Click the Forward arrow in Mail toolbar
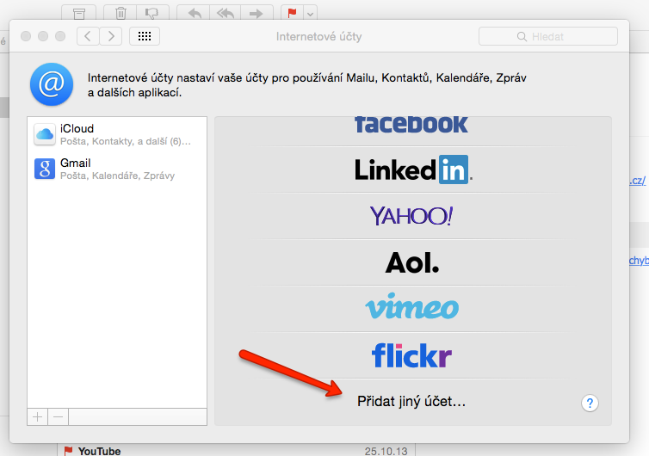The width and height of the screenshot is (649, 456). pos(257,13)
